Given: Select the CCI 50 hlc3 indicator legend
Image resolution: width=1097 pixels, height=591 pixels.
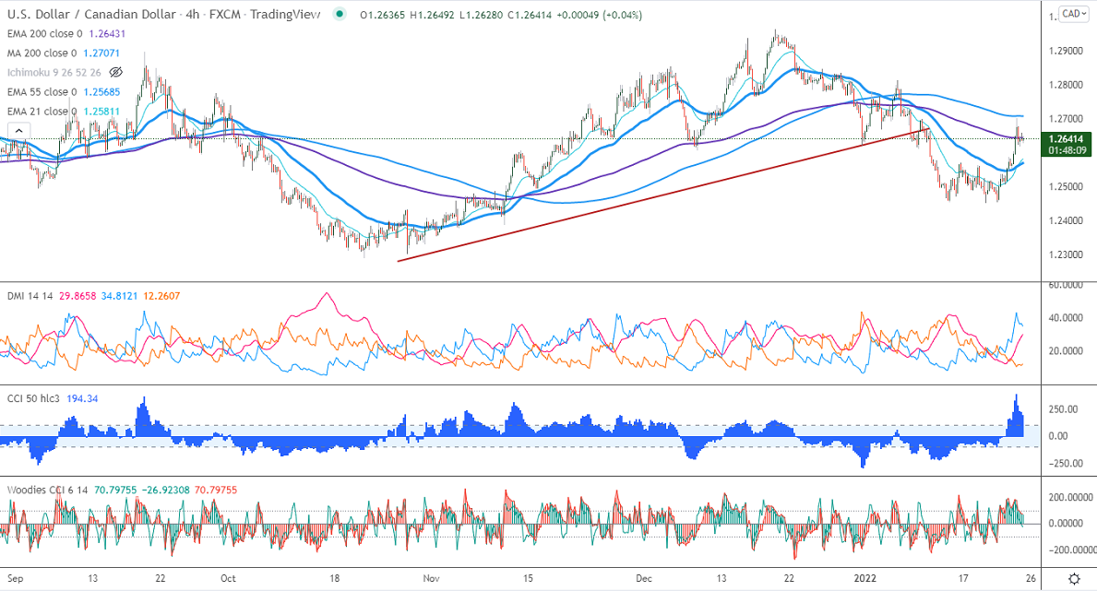Looking at the screenshot, I should [x=33, y=398].
